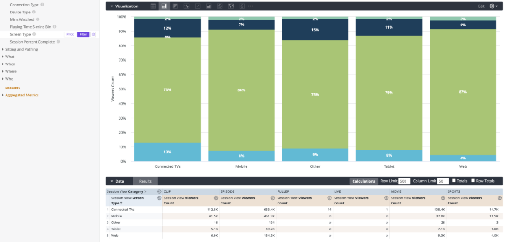Image resolution: width=506 pixels, height=242 pixels.
Task: Switch to the map visualization icon
Action: 231,6
